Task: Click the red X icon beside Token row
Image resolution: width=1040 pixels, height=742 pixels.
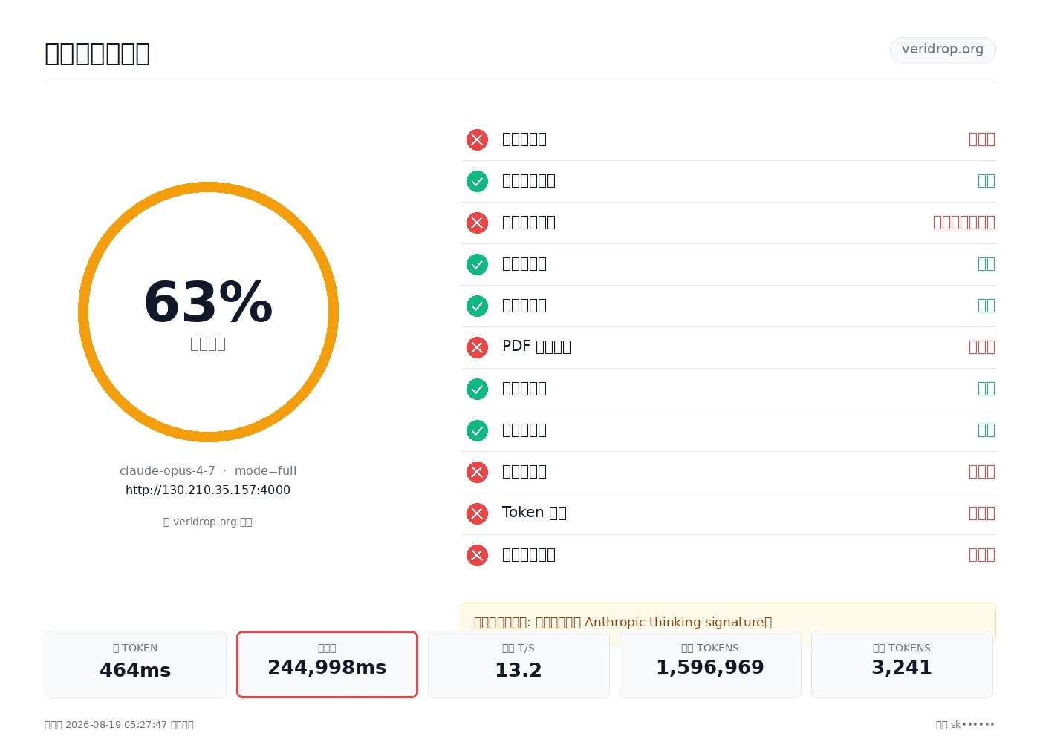Action: (x=477, y=513)
